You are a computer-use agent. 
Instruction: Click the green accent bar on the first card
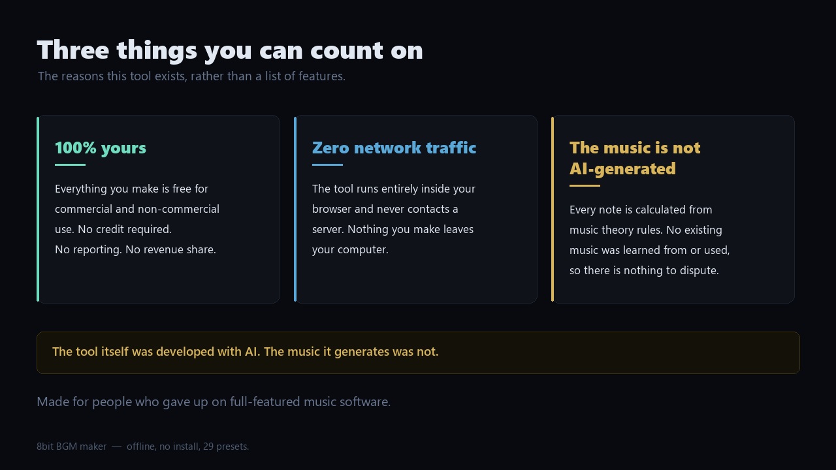click(x=38, y=209)
